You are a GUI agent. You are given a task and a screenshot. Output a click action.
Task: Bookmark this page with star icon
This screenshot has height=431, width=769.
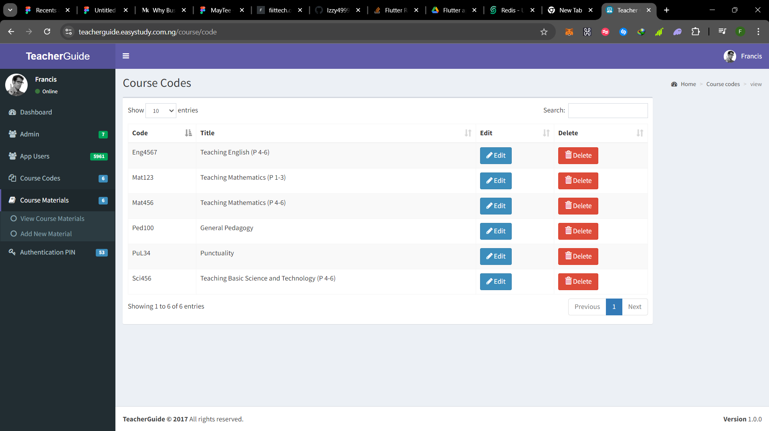coord(544,32)
